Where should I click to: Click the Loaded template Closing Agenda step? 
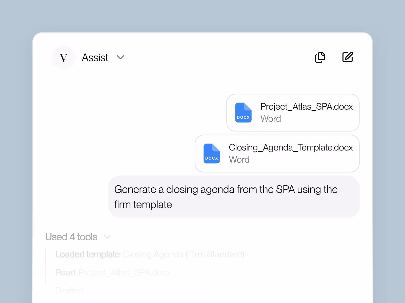pyautogui.click(x=150, y=254)
